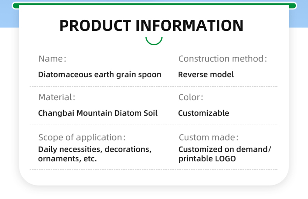
Task: Click 'Customized on demand/ printable LOGO' text
Action: pyautogui.click(x=225, y=154)
